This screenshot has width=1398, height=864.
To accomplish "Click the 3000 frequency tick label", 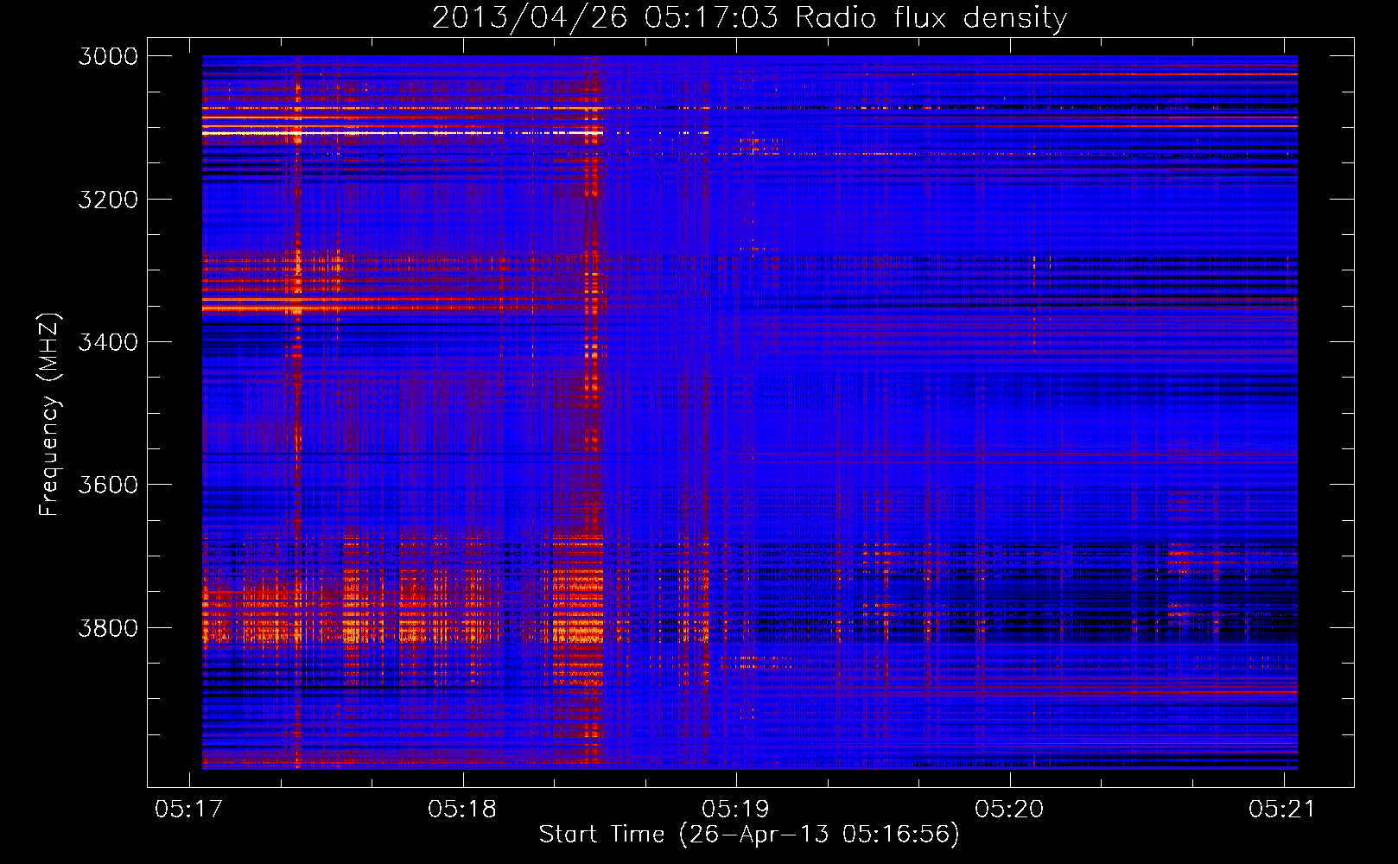I will click(x=108, y=56).
